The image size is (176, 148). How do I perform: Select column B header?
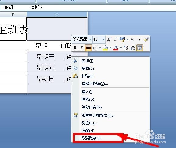pos(13,15)
